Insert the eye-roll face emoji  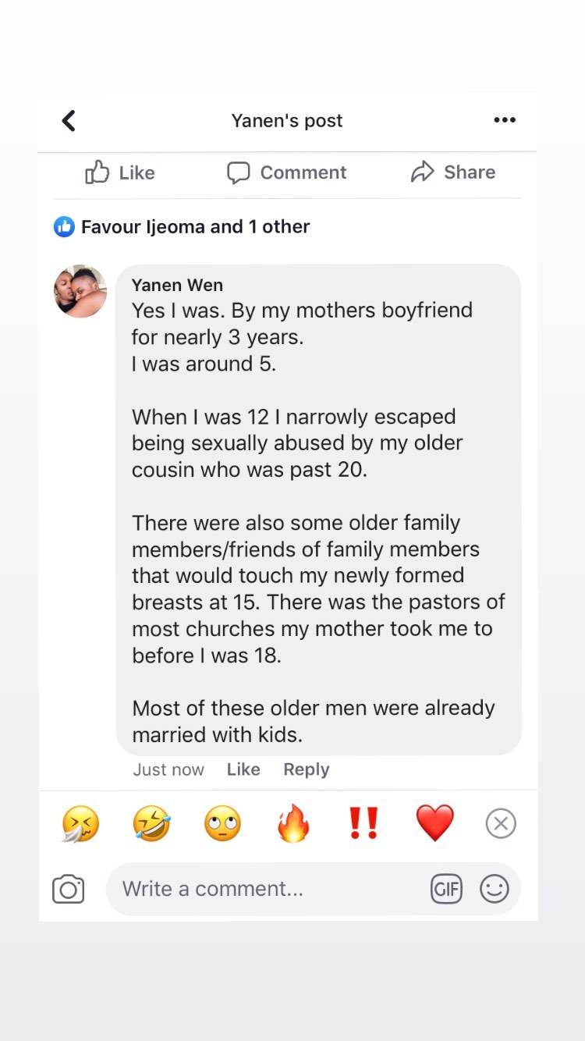222,824
